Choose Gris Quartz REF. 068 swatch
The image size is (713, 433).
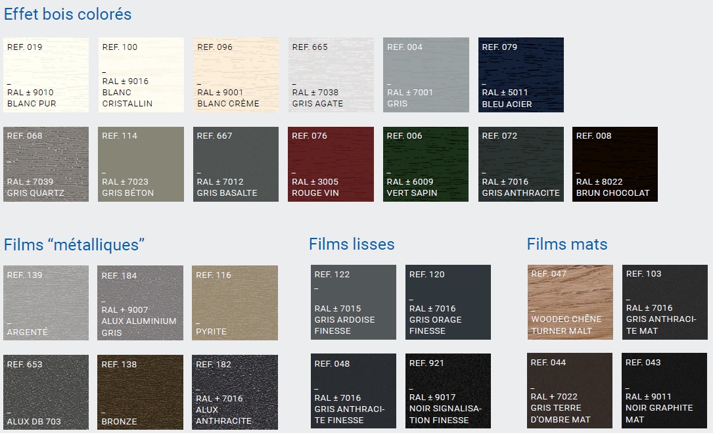click(46, 164)
